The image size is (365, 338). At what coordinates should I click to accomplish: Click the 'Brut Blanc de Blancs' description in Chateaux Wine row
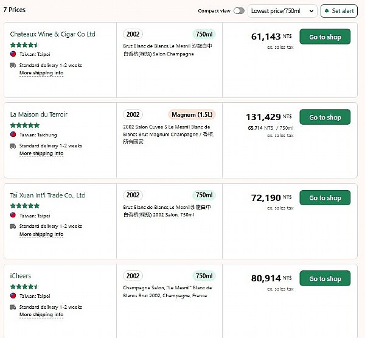coord(168,50)
